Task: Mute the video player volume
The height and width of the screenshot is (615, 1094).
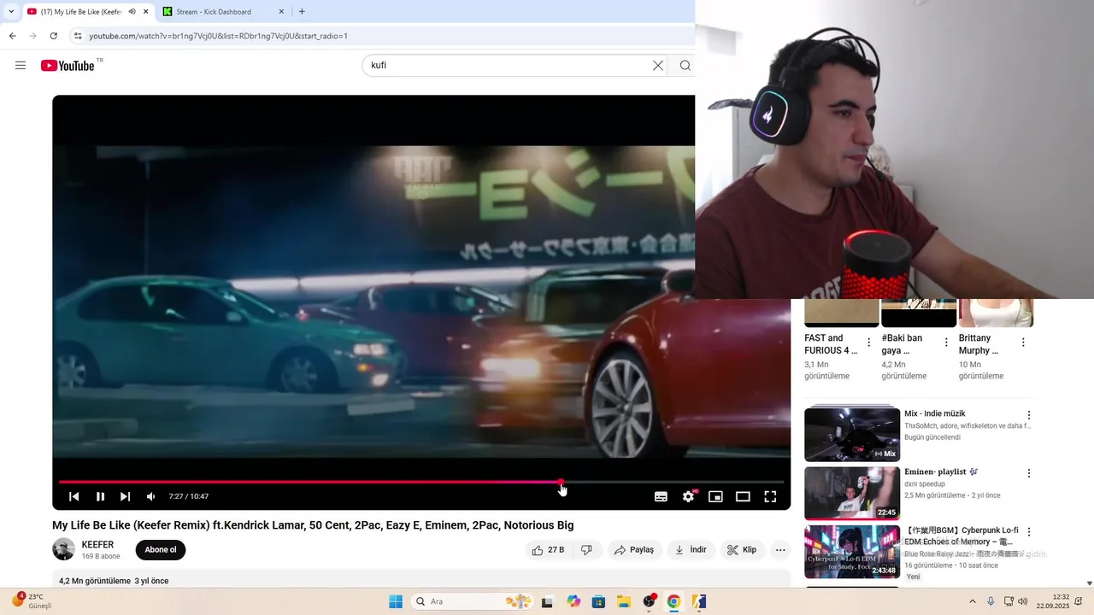Action: tap(151, 496)
